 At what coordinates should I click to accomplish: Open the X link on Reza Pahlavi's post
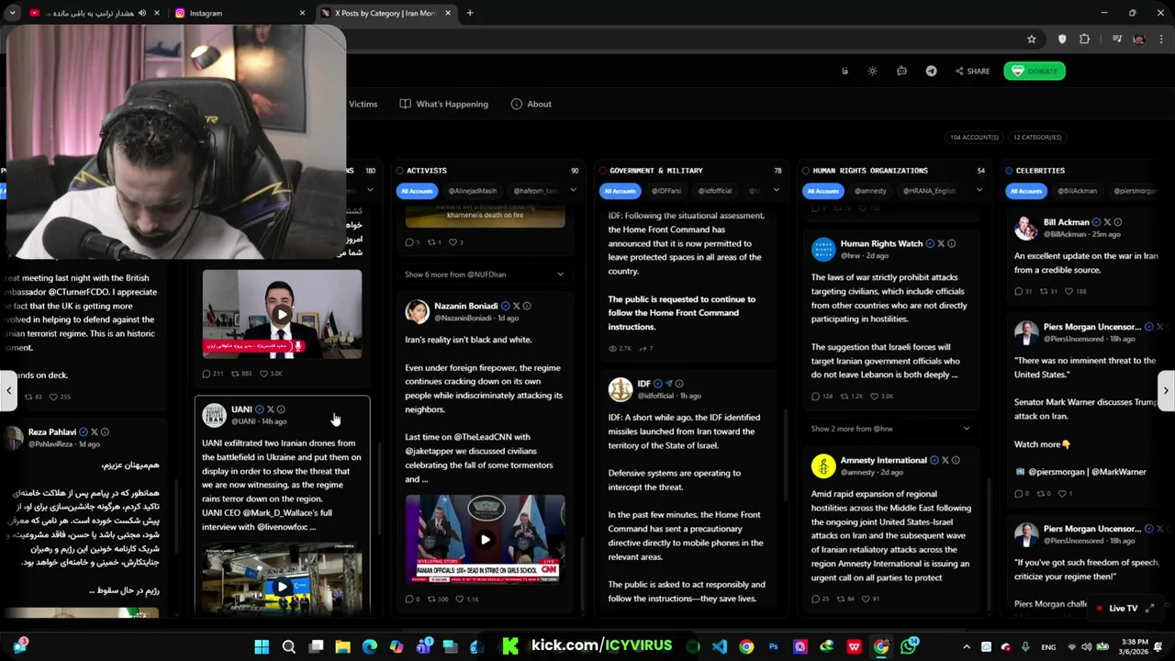(x=95, y=431)
